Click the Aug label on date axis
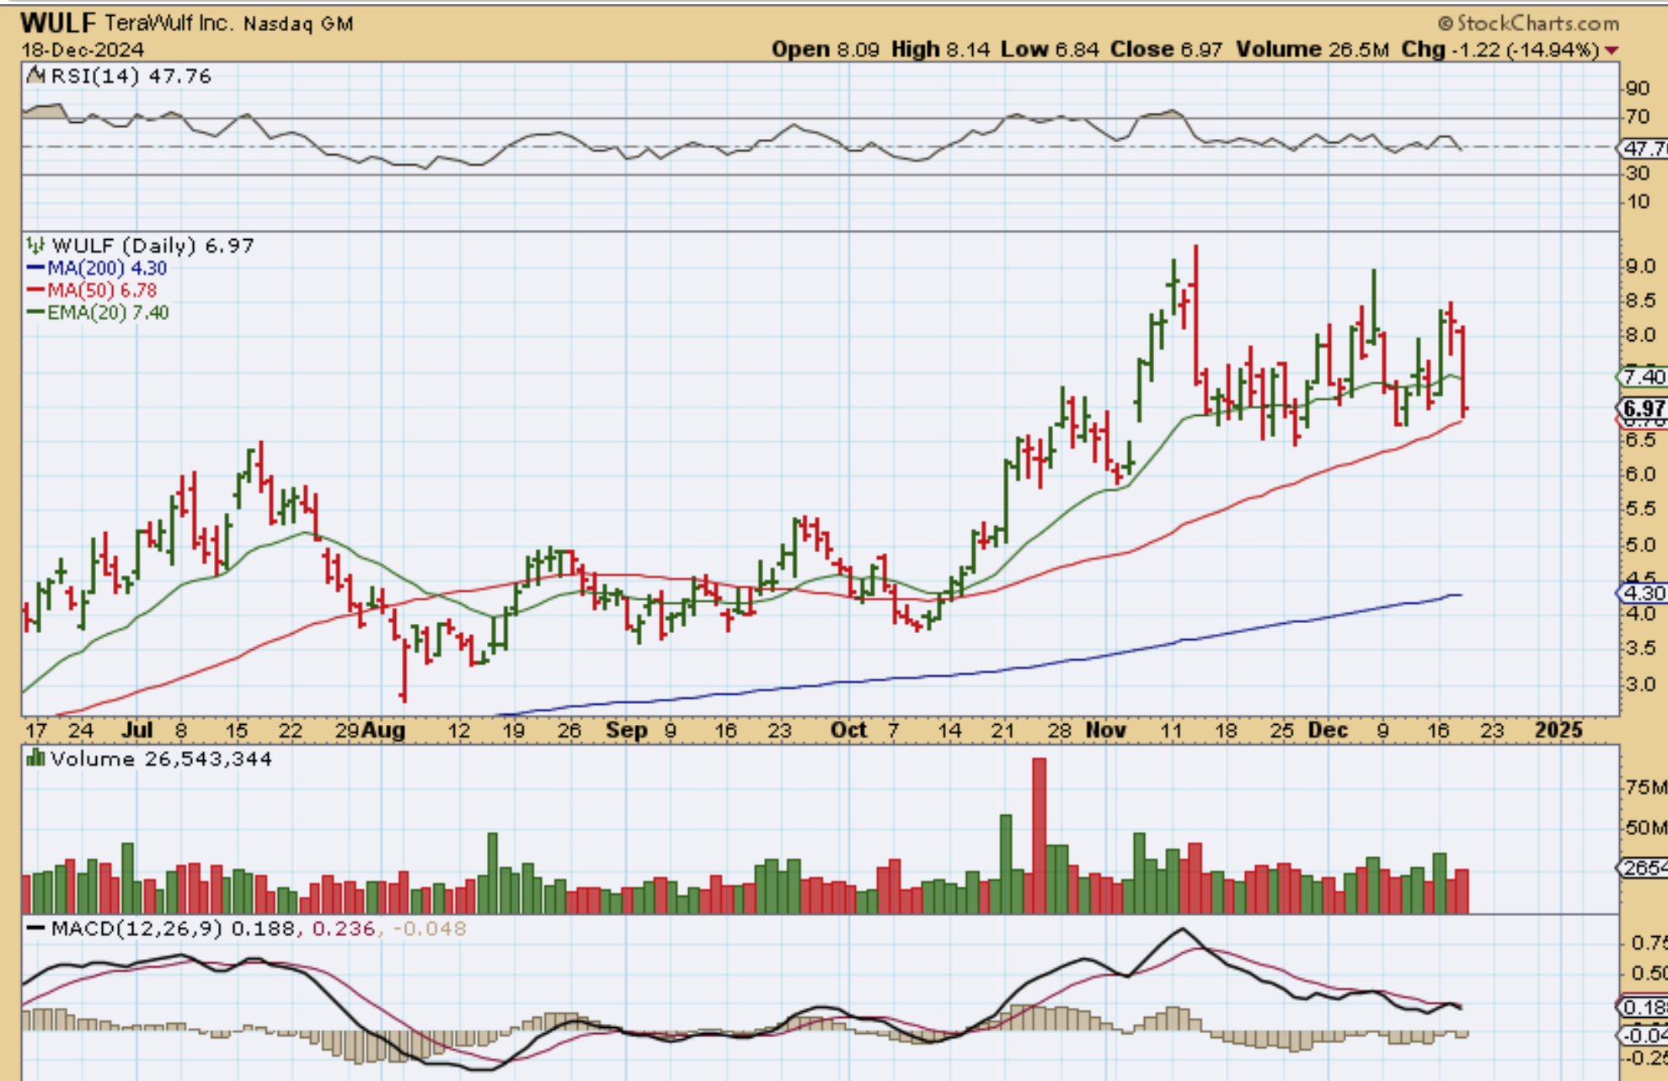 383,730
